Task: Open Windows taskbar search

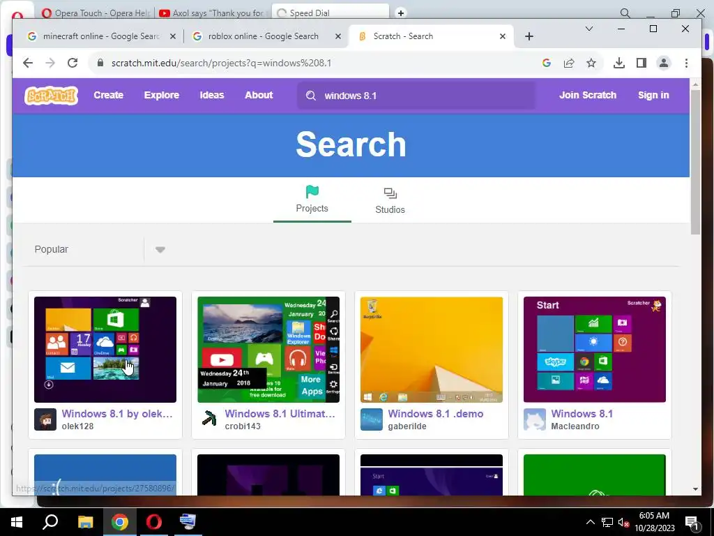Action: [x=50, y=522]
